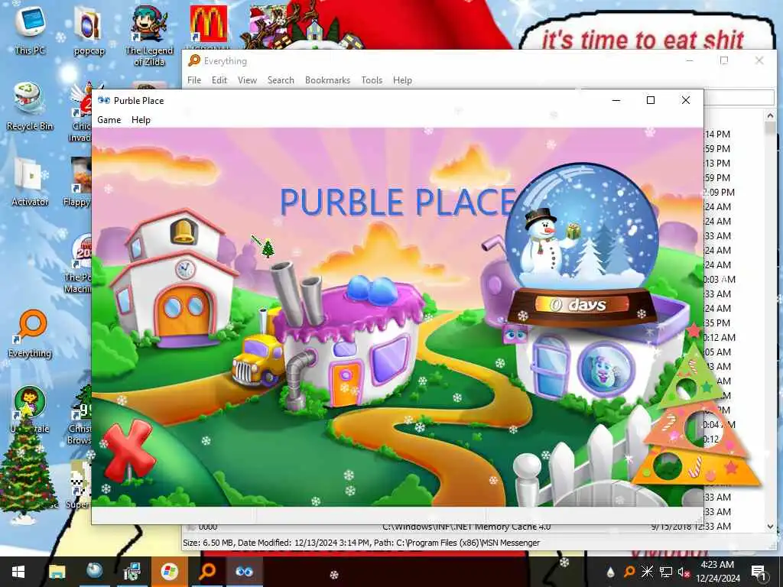Open the Game menu in Purble Place
Image resolution: width=783 pixels, height=587 pixels.
109,120
